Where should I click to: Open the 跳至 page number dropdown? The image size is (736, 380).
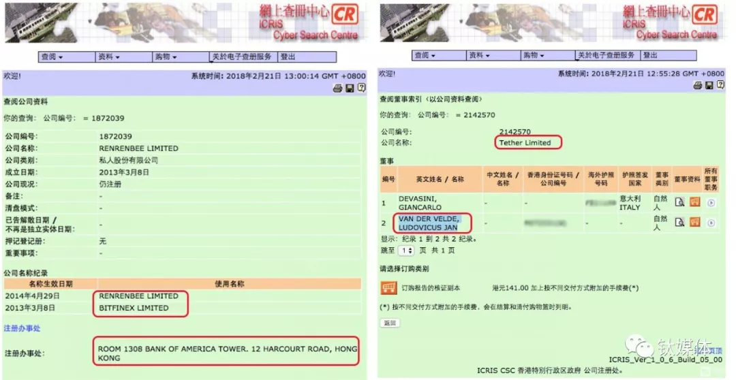pos(405,251)
